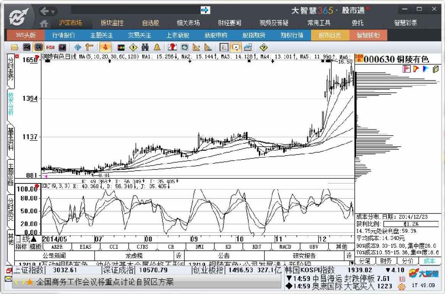Switch to the CCI indicator tab

point(114,247)
